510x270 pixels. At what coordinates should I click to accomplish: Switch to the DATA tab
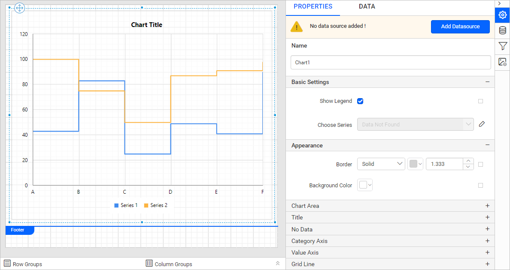click(367, 7)
